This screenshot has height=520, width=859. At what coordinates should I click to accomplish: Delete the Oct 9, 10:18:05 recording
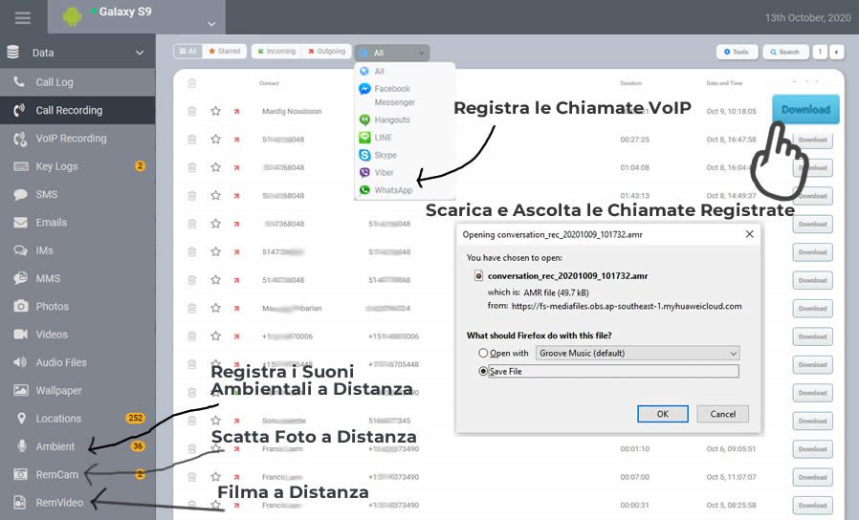pos(191,111)
